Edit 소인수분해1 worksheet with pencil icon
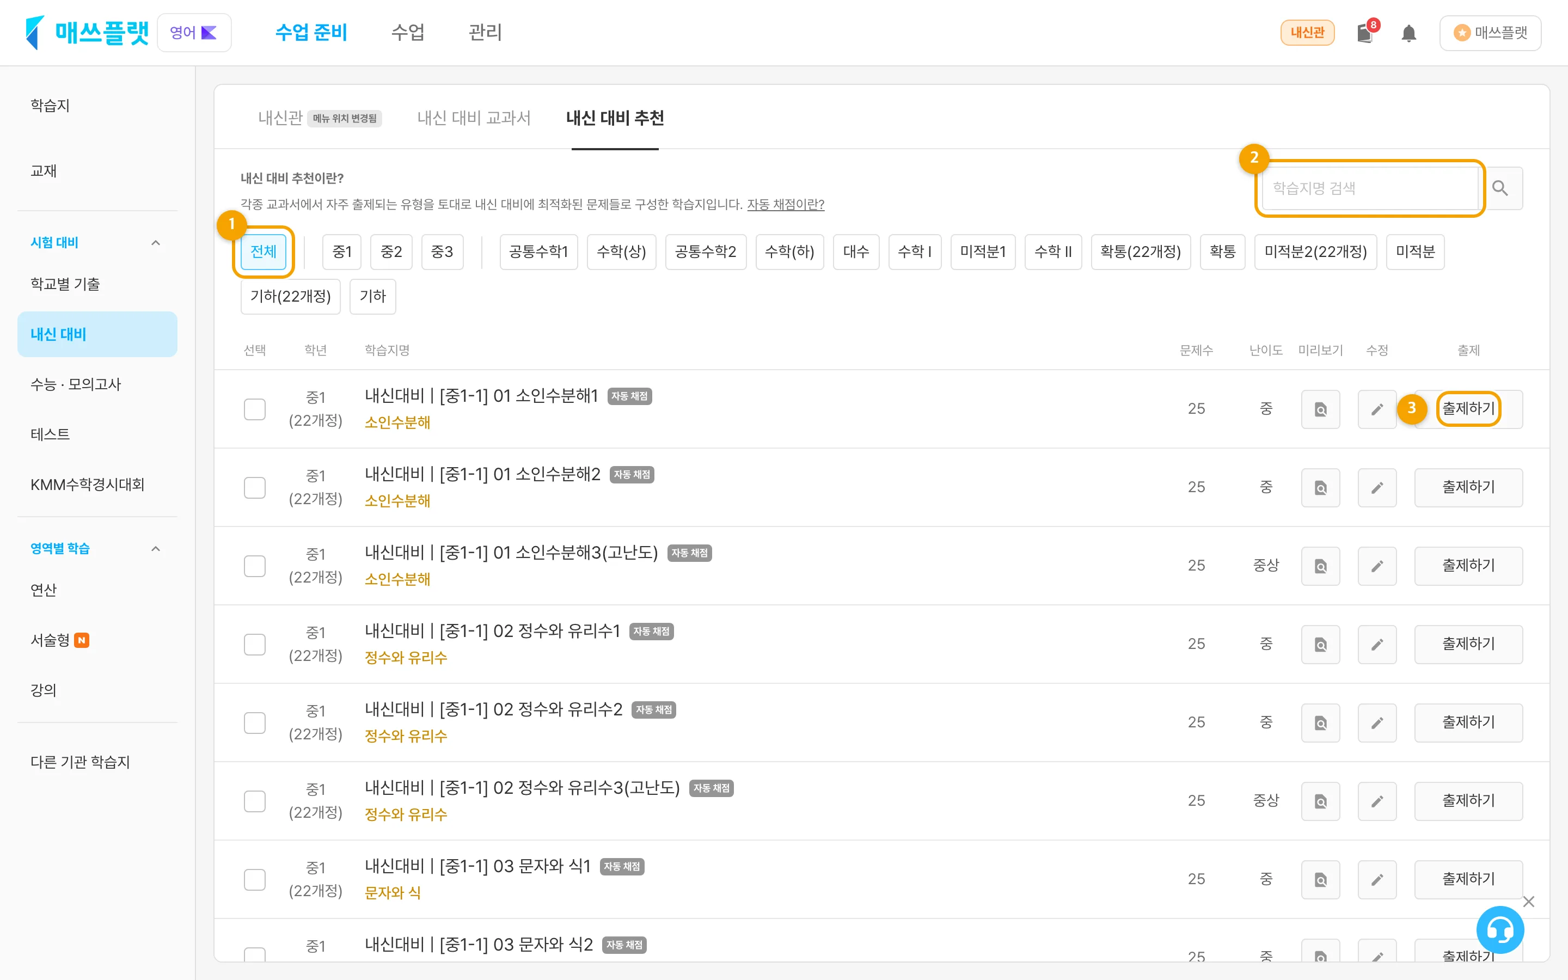This screenshot has width=1568, height=980. (x=1377, y=409)
